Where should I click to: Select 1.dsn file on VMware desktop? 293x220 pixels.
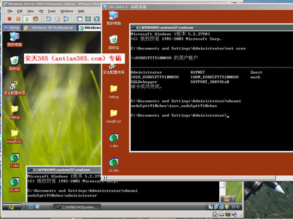(15, 160)
